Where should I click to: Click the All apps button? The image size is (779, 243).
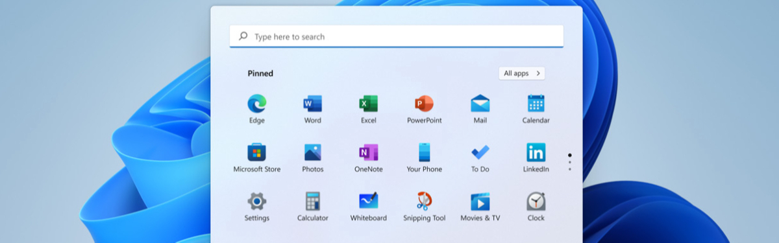pos(522,73)
